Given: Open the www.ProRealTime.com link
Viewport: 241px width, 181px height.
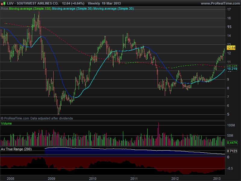Looking at the screenshot, I should point(220,3).
